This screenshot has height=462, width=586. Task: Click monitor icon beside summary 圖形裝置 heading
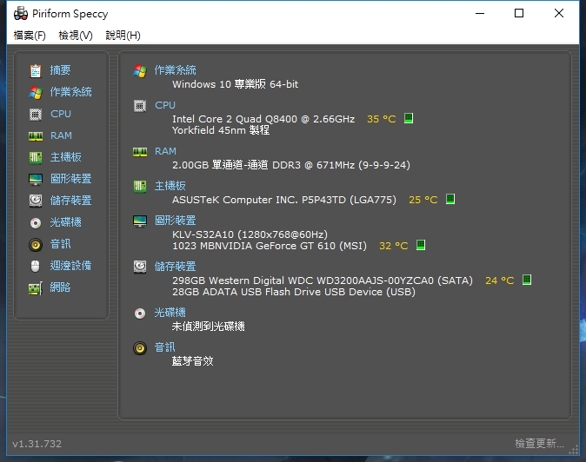point(140,221)
